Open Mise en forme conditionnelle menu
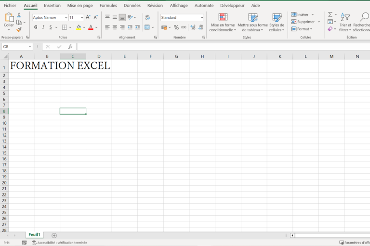The width and height of the screenshot is (370, 246). click(x=223, y=23)
